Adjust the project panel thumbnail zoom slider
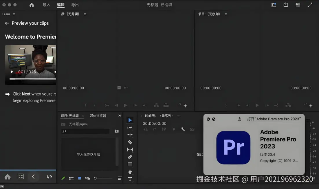 click(95, 178)
